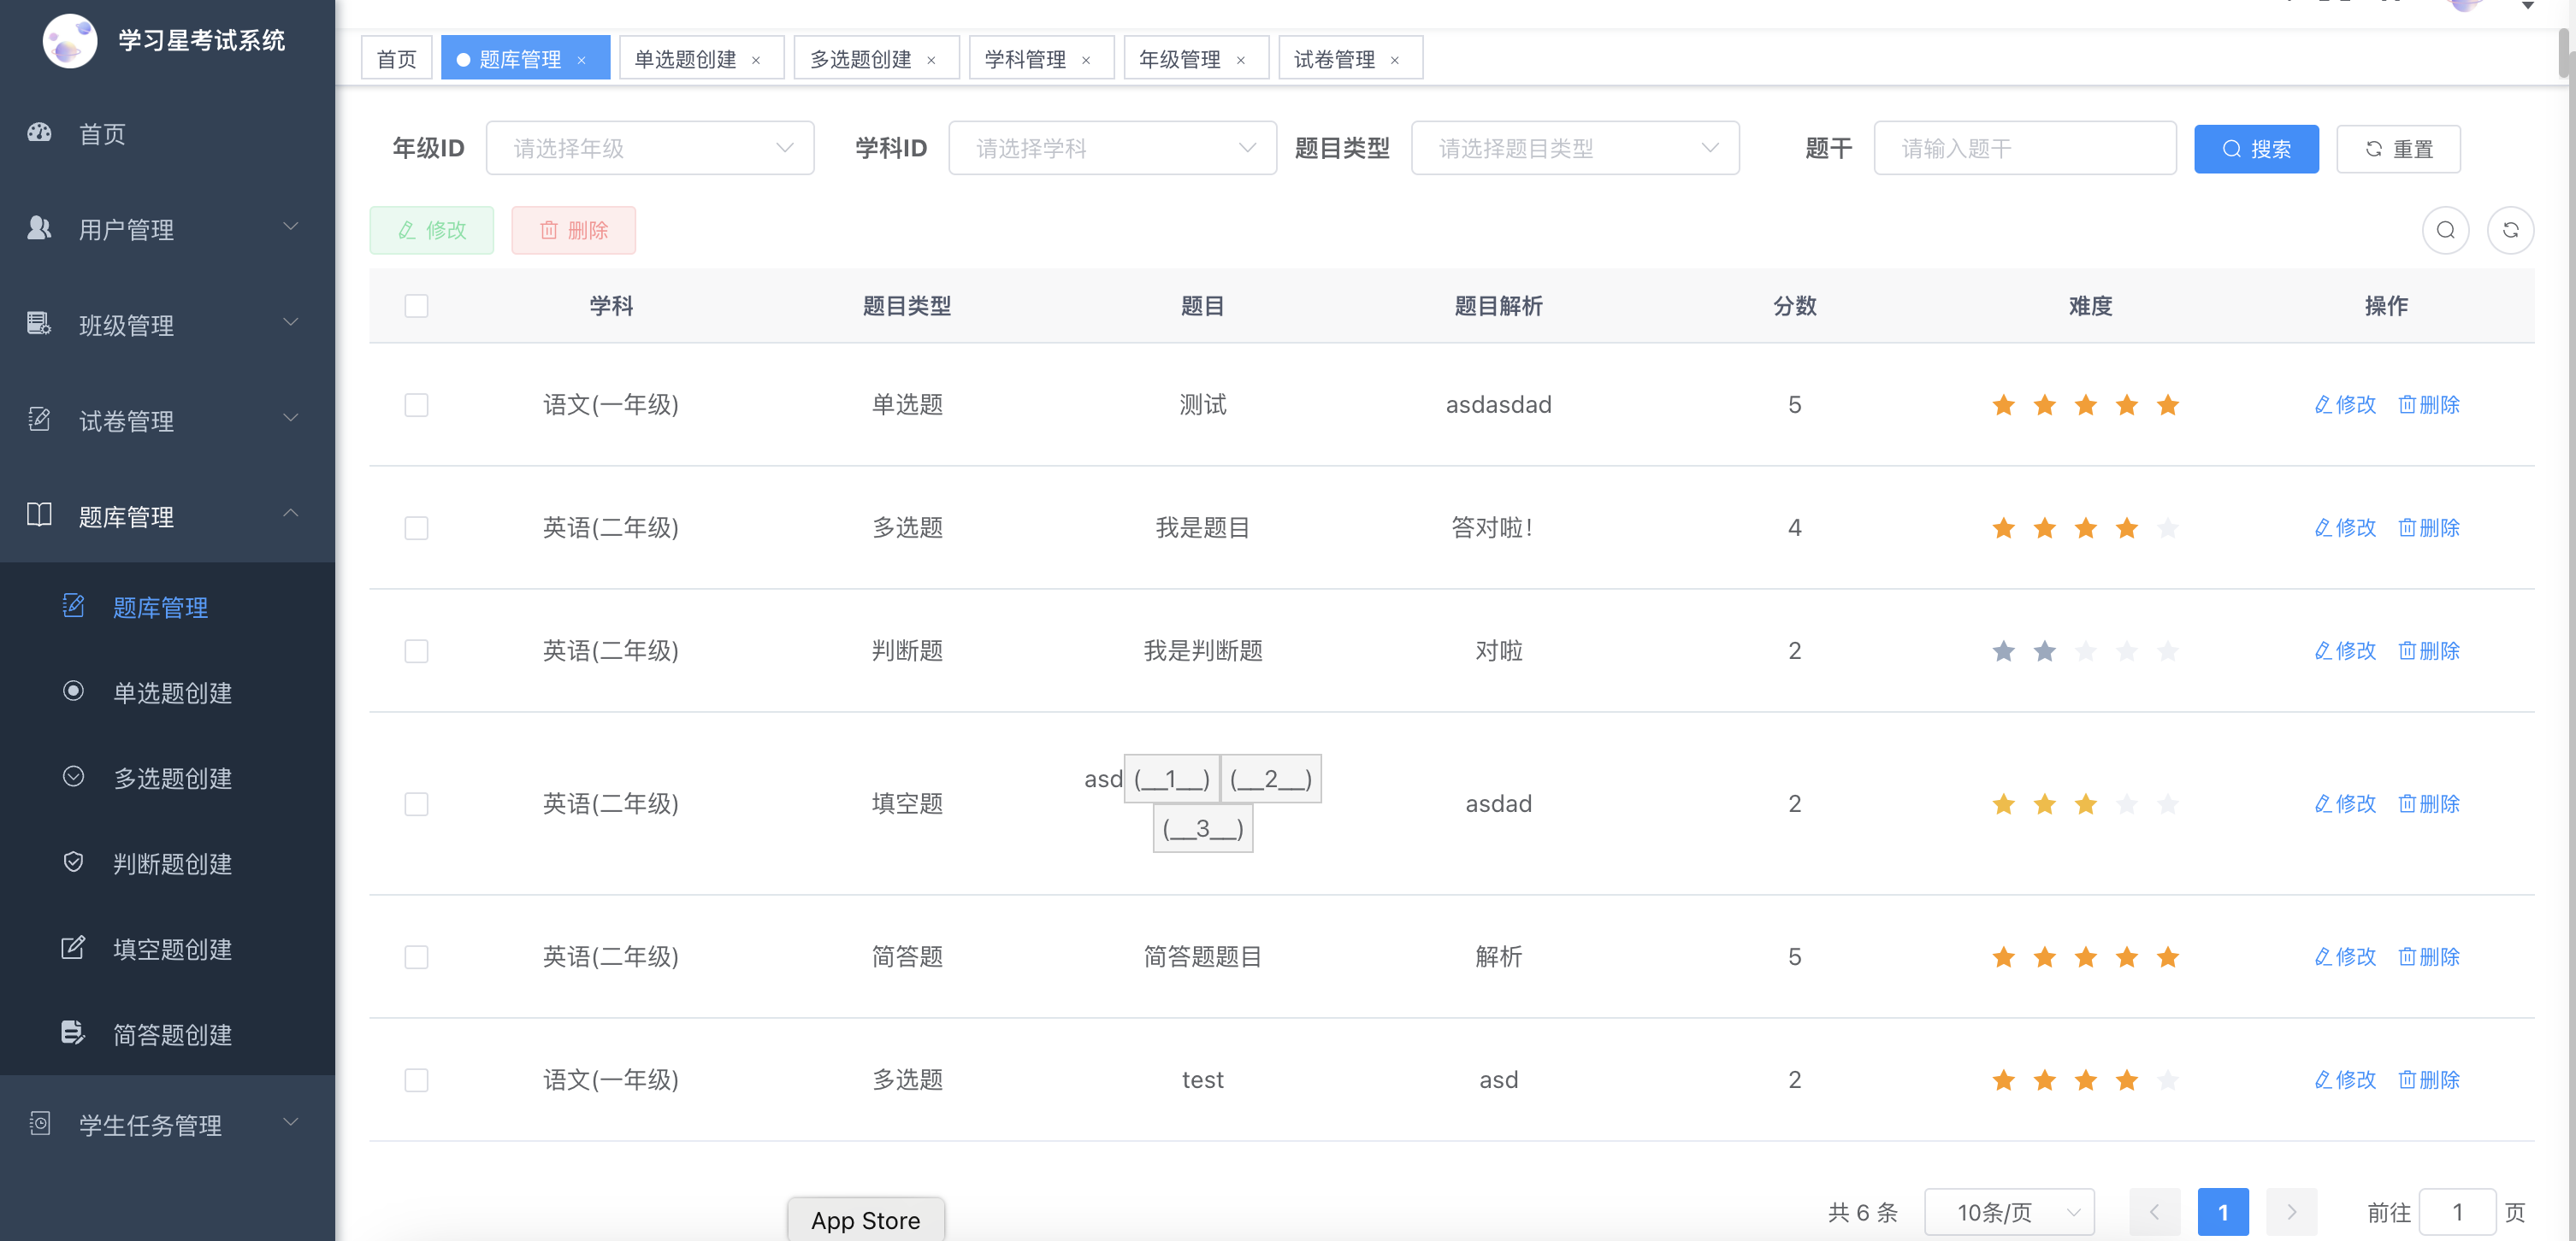Click the 单选题创建 sidebar icon
2576x1241 pixels.
(73, 691)
